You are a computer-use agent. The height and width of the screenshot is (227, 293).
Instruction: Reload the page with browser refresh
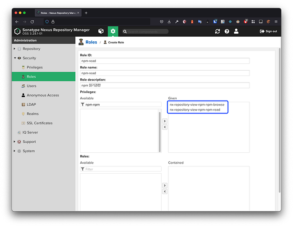point(32,22)
